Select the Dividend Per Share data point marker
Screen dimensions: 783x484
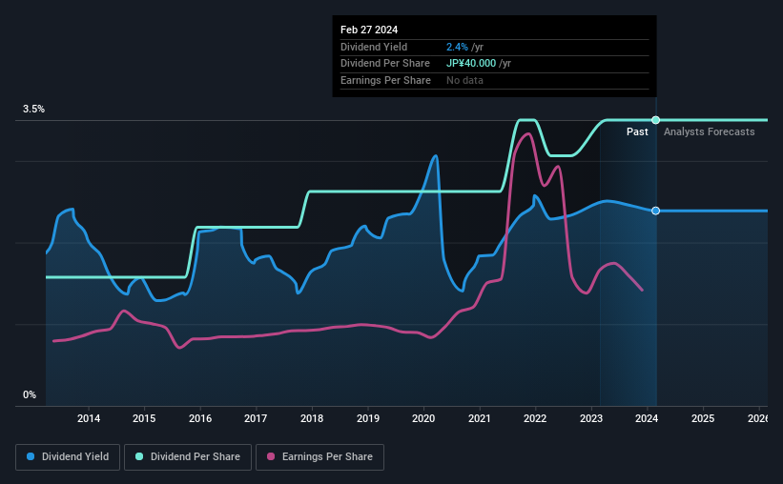pos(655,120)
